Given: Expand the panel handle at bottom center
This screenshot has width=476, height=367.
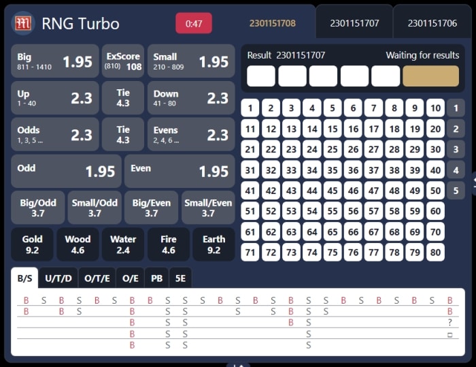Looking at the screenshot, I should pyautogui.click(x=238, y=364).
